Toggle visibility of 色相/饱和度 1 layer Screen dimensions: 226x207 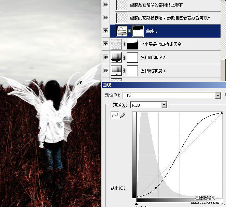click(105, 70)
